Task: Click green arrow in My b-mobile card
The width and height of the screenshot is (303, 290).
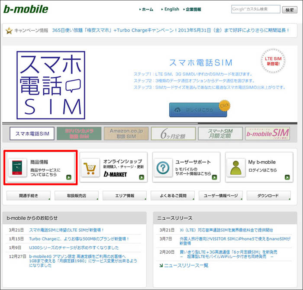Action: [287, 177]
